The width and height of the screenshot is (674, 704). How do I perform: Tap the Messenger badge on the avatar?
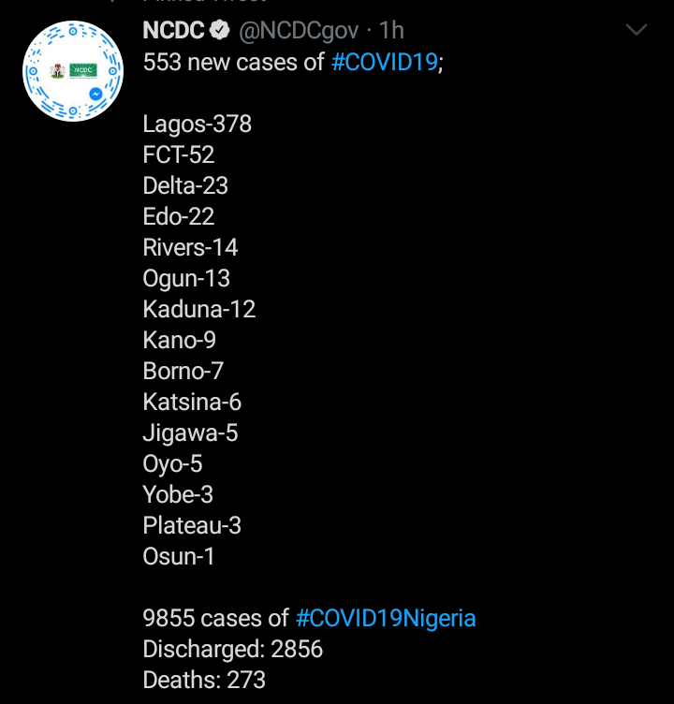tap(95, 95)
